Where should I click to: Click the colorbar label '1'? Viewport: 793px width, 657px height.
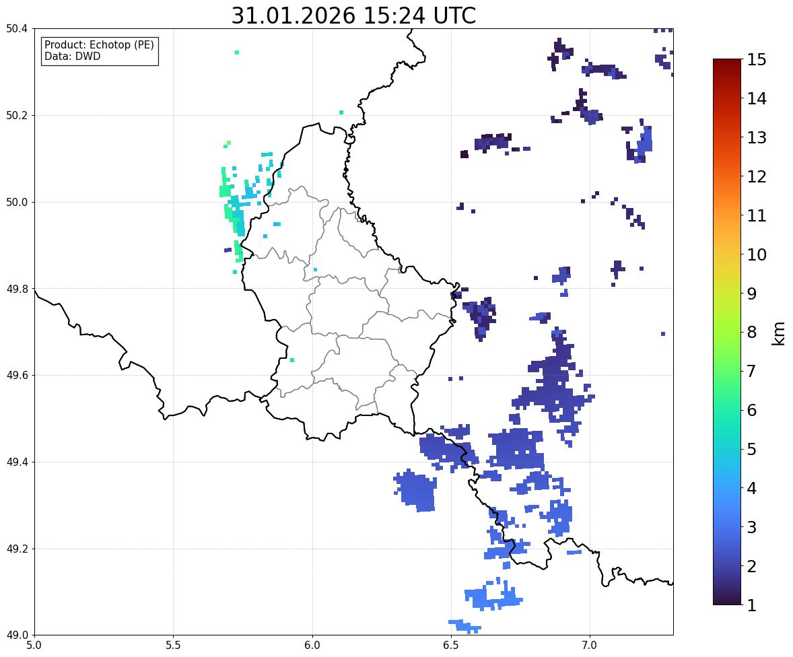[752, 605]
